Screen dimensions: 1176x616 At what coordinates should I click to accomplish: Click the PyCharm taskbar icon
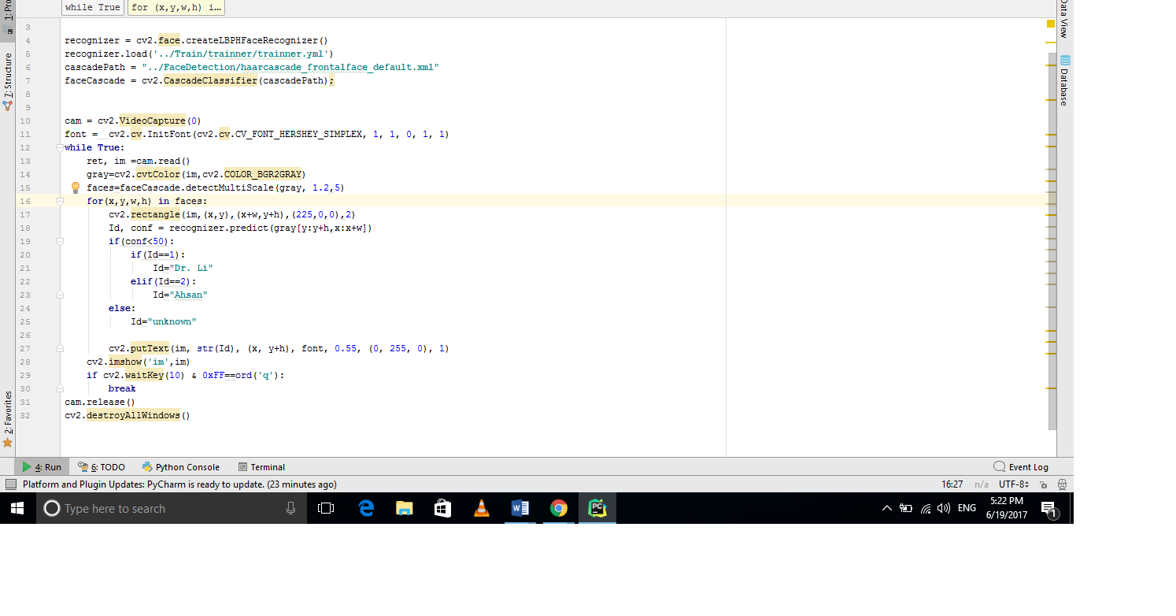(597, 508)
